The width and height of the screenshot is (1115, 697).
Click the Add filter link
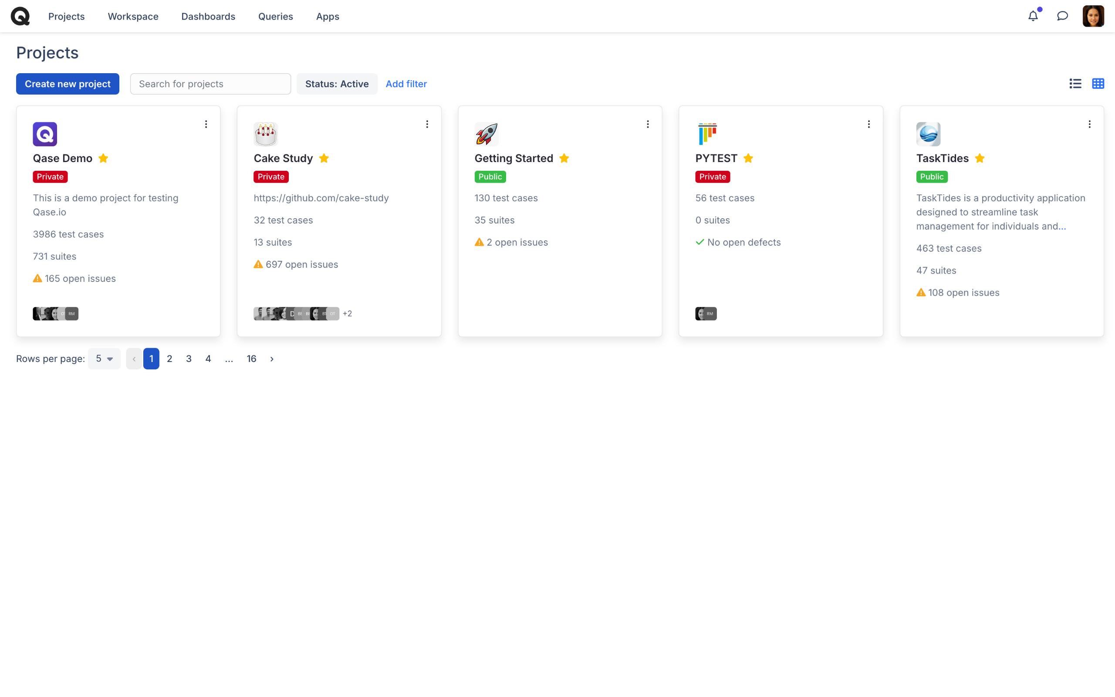pos(406,84)
